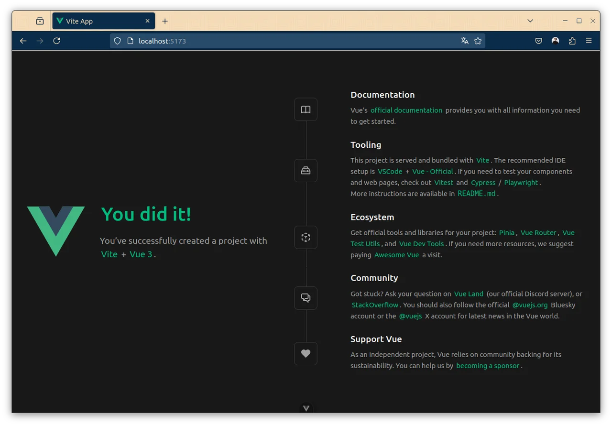This screenshot has width=612, height=426.
Task: Click the localhost:5173 address bar
Action: [297, 41]
